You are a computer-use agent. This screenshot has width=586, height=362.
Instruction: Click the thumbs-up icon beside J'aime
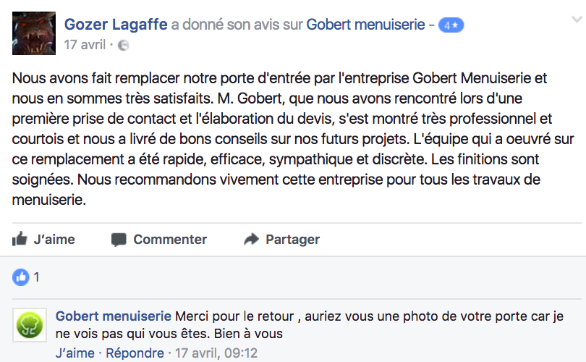click(20, 239)
